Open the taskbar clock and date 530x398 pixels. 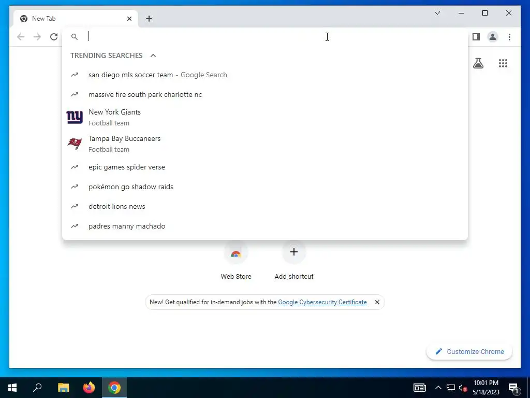(485, 388)
